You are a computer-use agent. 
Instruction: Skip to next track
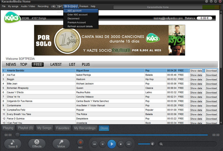tap(129, 144)
